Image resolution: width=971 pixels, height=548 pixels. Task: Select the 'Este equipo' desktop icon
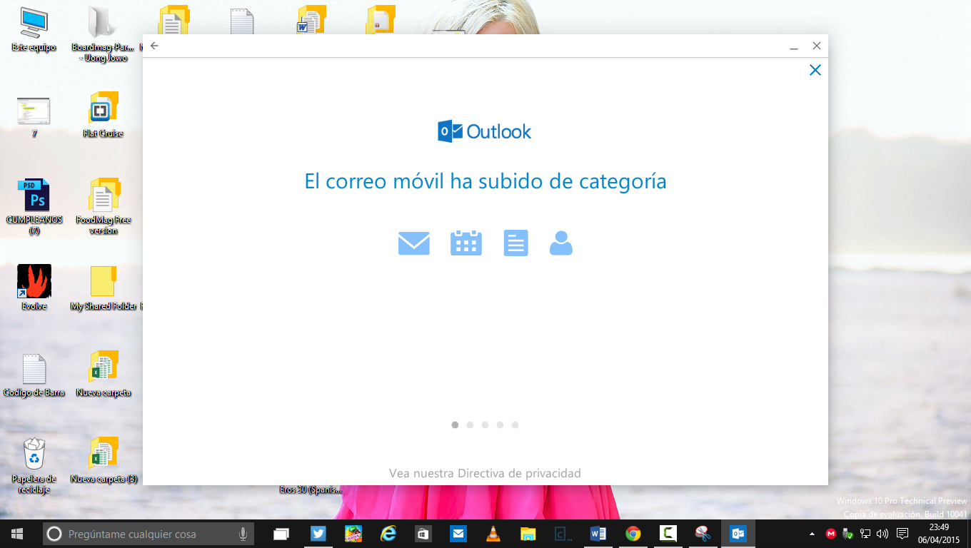pyautogui.click(x=34, y=30)
